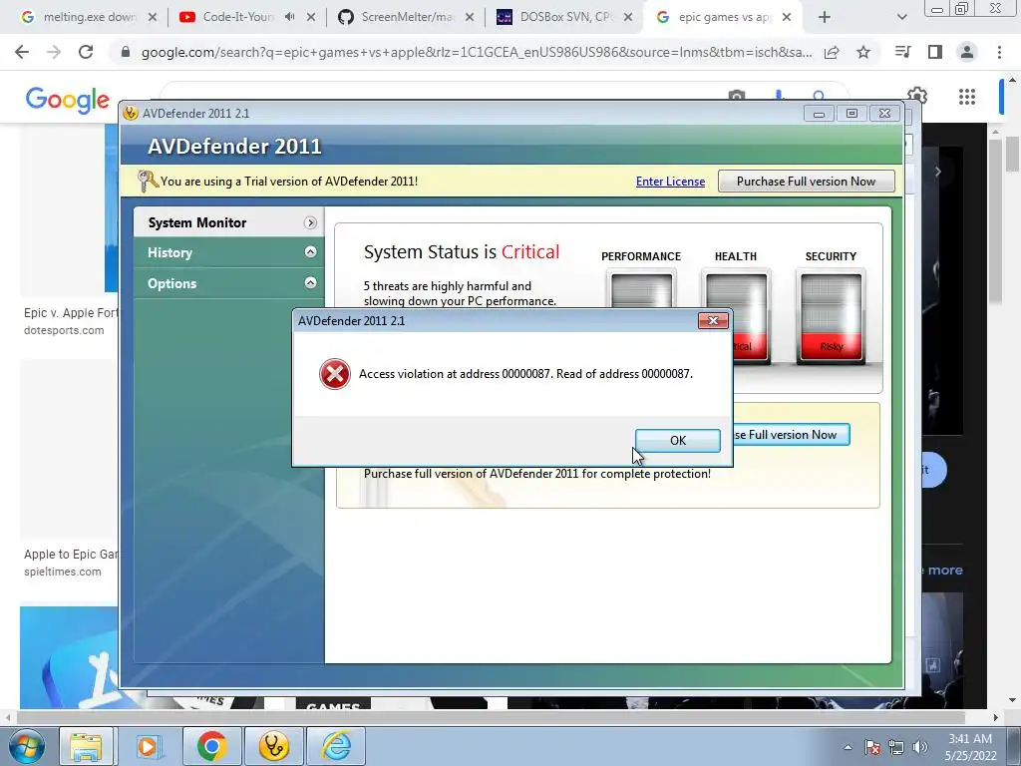Open the tab search dropdown arrow in Chrome
The height and width of the screenshot is (766, 1021).
pyautogui.click(x=901, y=17)
